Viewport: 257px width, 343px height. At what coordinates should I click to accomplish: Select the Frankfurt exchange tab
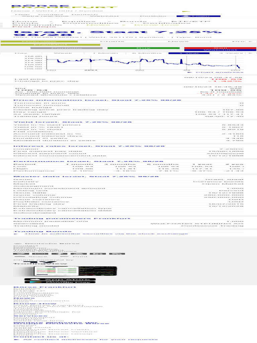50,45
